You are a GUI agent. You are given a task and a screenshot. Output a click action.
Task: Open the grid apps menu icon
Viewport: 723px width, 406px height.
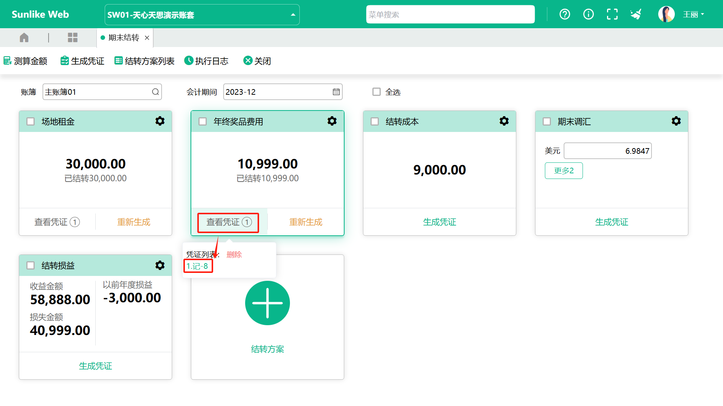click(x=73, y=38)
